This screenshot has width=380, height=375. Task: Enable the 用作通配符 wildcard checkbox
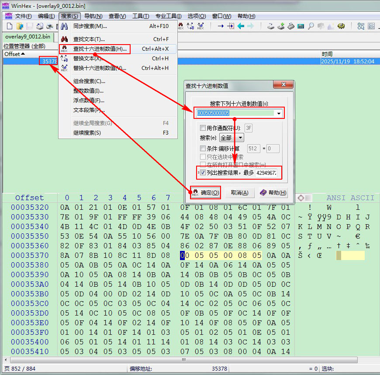tap(203, 128)
